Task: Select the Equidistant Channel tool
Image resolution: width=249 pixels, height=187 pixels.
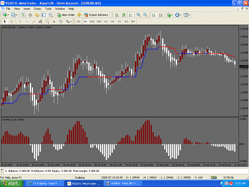Action: pos(41,22)
